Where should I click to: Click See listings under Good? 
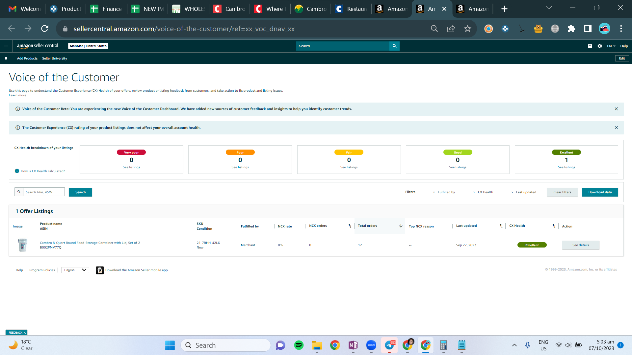point(458,167)
